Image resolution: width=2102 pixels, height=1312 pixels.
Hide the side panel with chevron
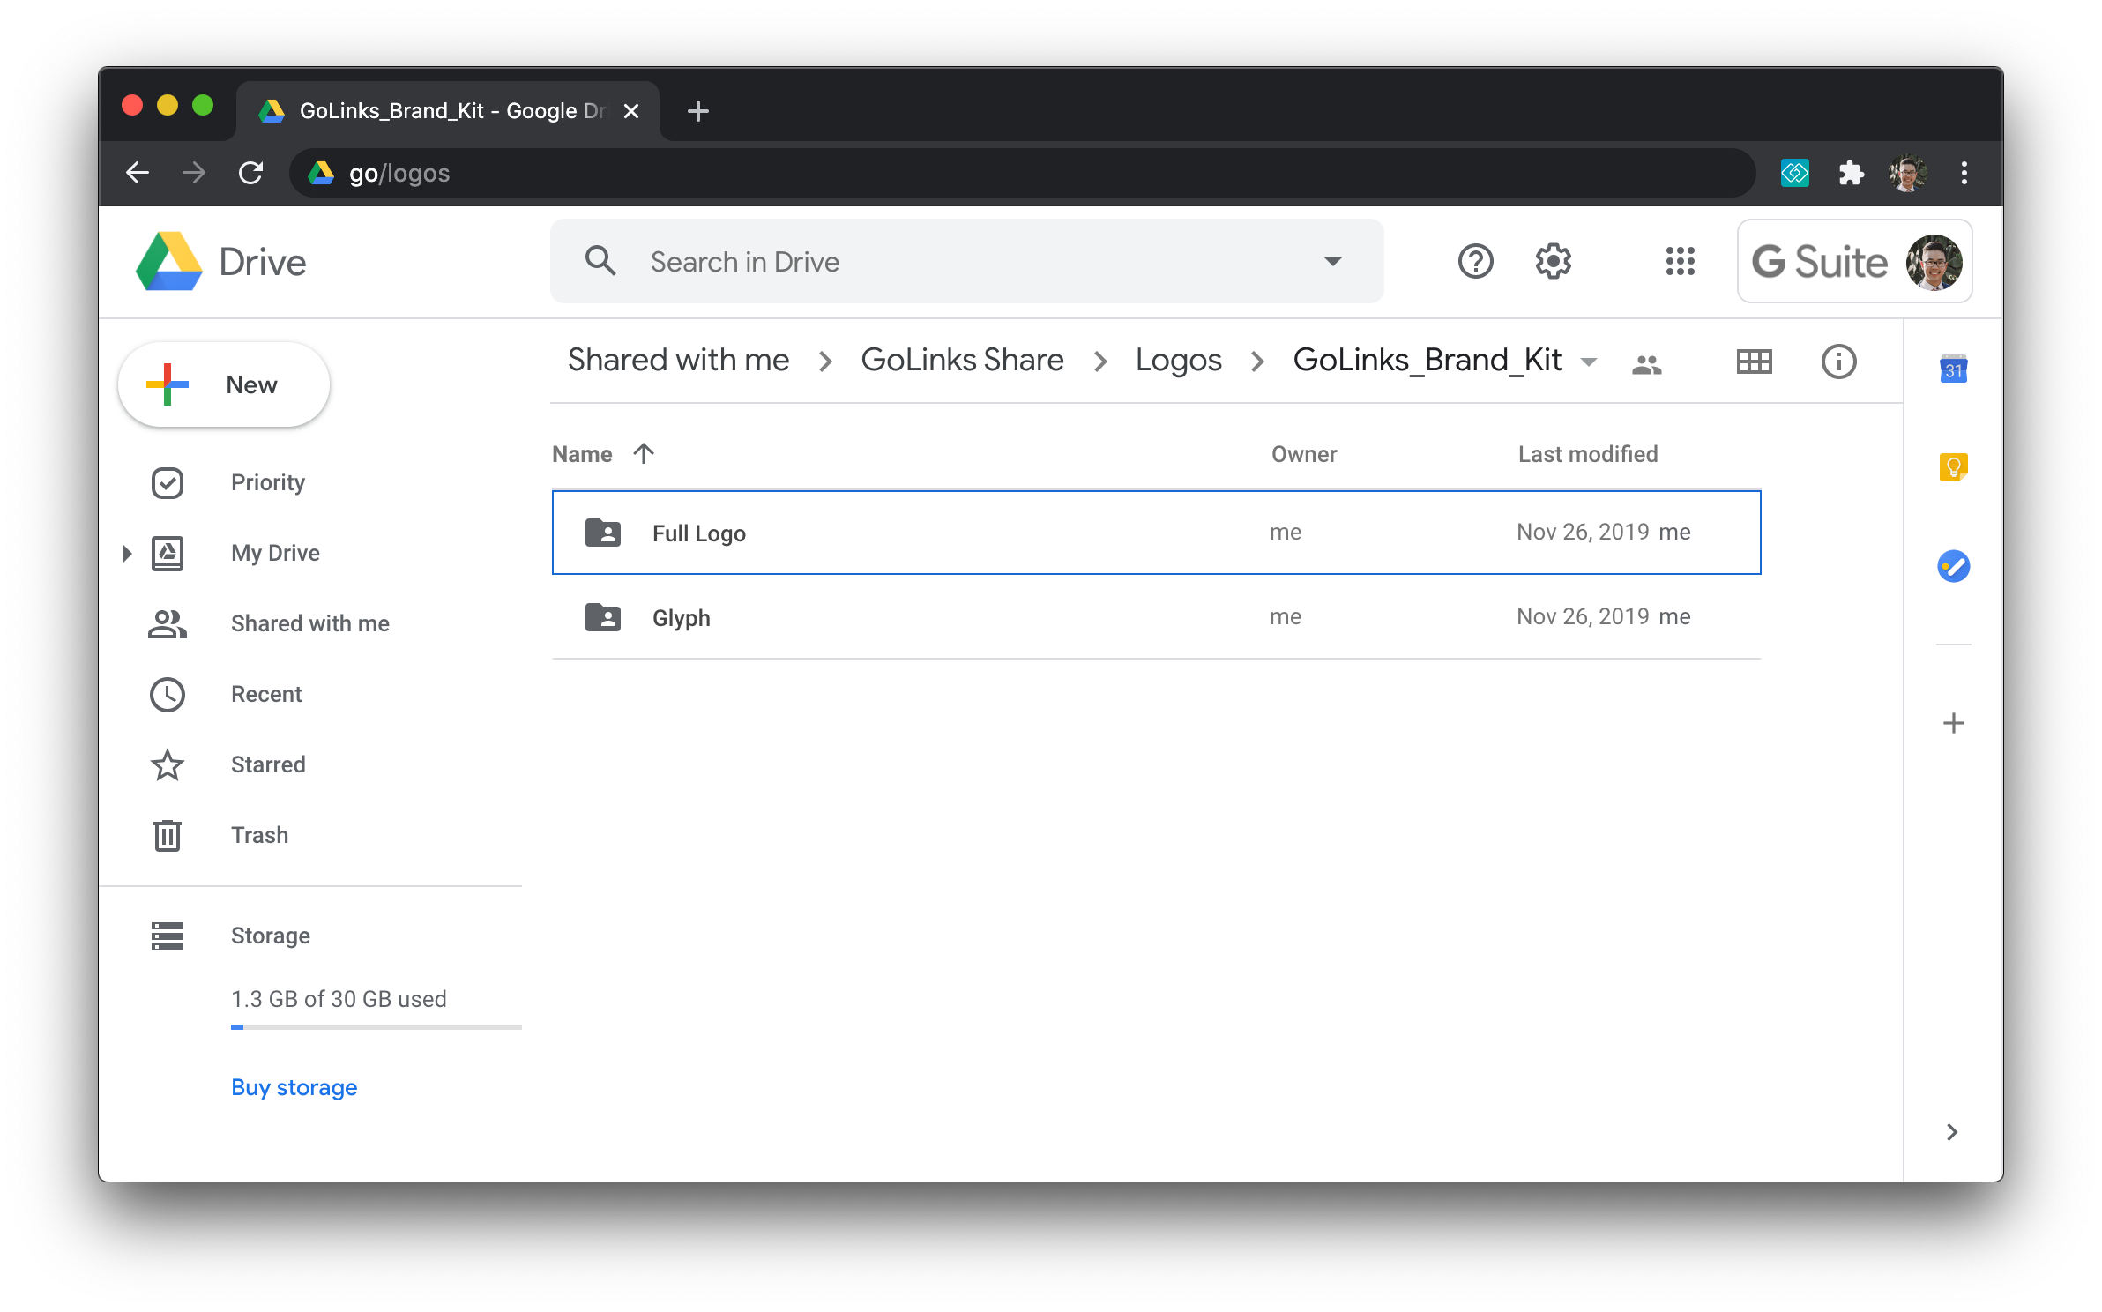click(1951, 1132)
